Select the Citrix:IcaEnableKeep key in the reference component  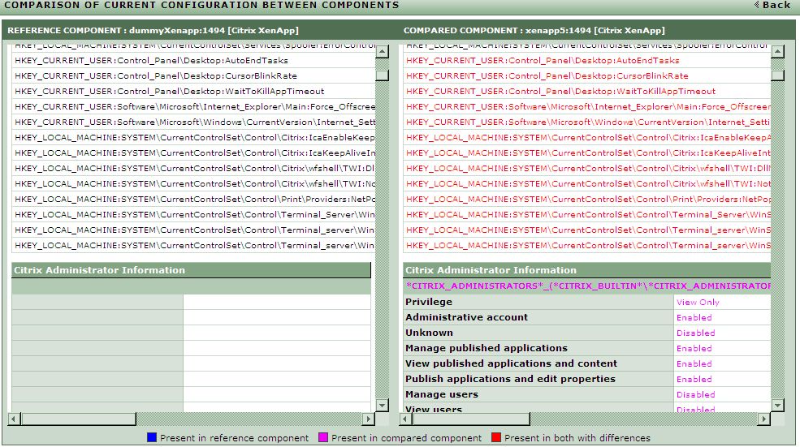pyautogui.click(x=195, y=138)
